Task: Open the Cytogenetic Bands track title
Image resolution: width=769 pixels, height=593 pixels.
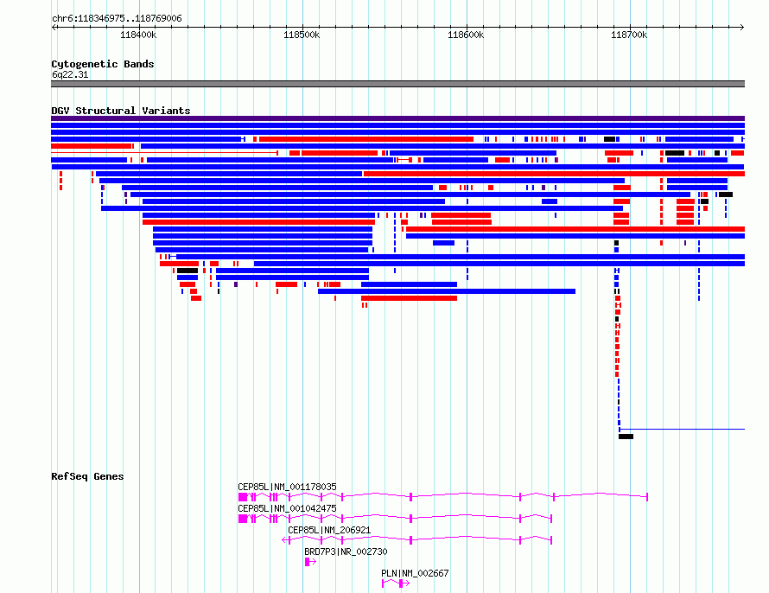Action: (103, 64)
